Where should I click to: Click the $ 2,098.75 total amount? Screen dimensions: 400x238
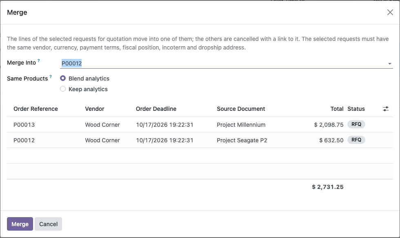click(329, 125)
